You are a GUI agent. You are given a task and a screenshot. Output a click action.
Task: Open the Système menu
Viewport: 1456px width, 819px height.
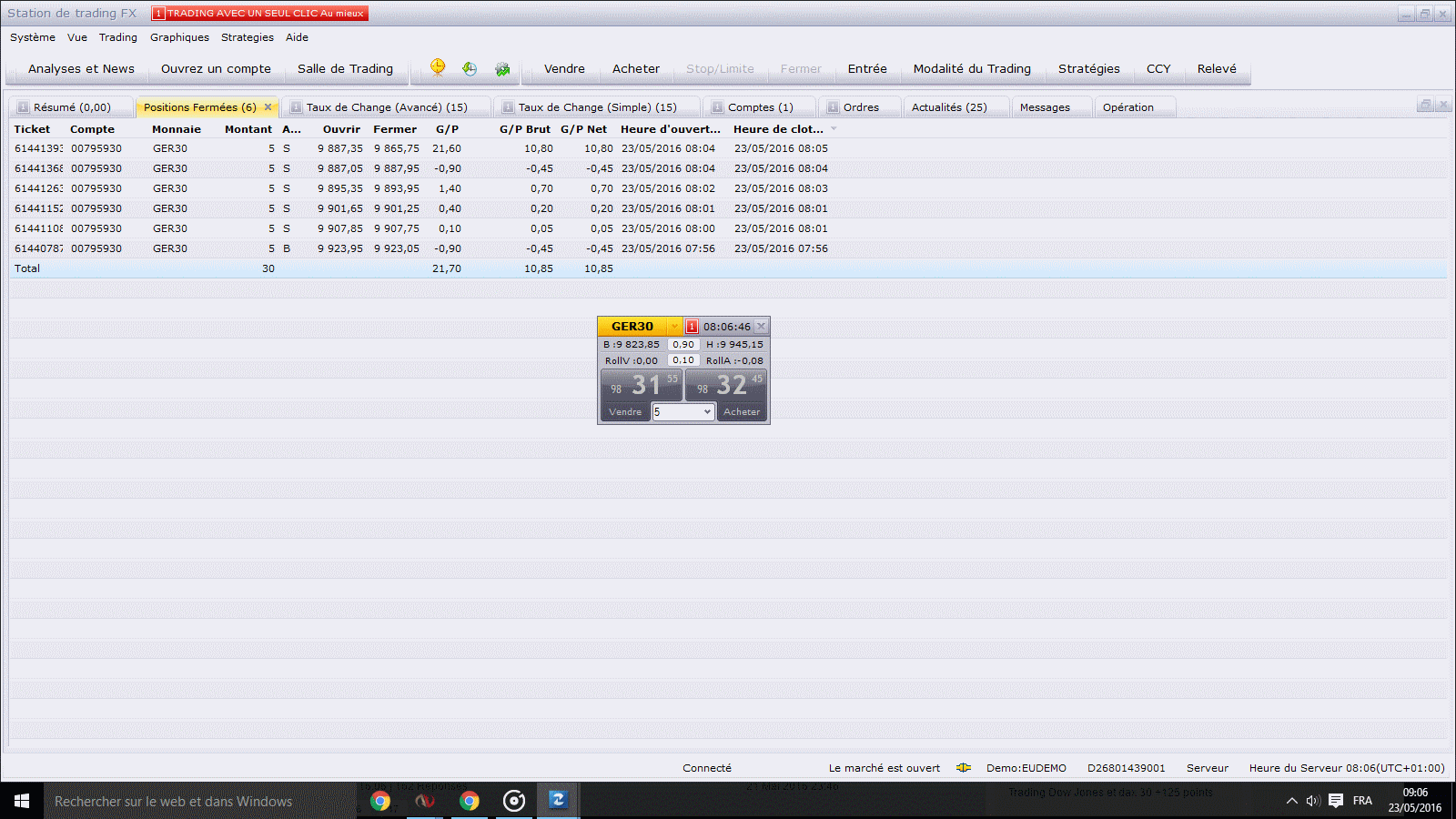(x=33, y=37)
